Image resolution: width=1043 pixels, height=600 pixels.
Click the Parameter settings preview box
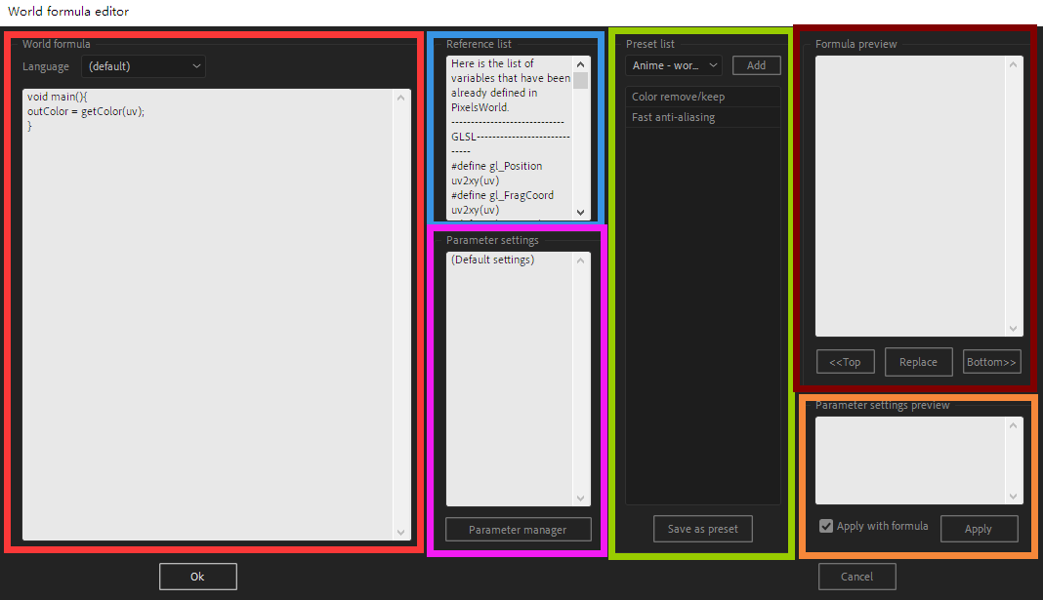[x=910, y=460]
